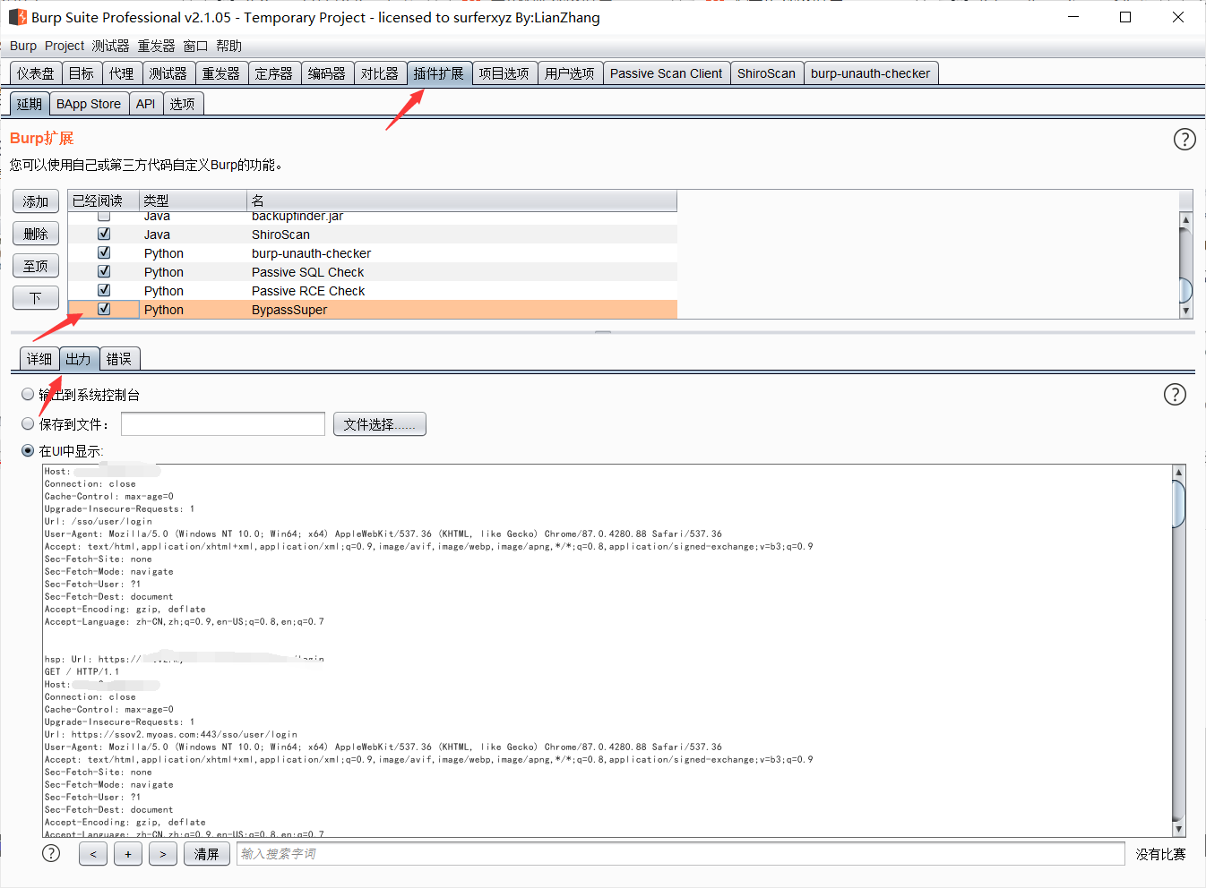Switch to the 测试器 main tab
This screenshot has height=888, width=1206.
pyautogui.click(x=168, y=73)
